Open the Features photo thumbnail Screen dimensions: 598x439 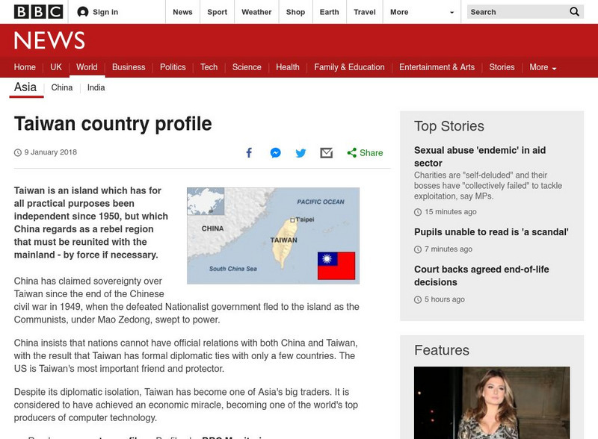(x=492, y=403)
